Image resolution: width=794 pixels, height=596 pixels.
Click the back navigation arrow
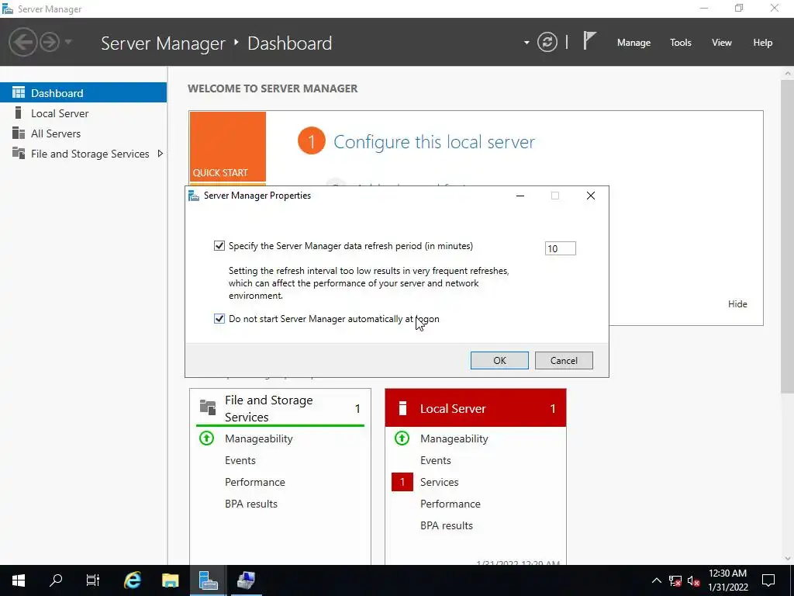(x=22, y=42)
